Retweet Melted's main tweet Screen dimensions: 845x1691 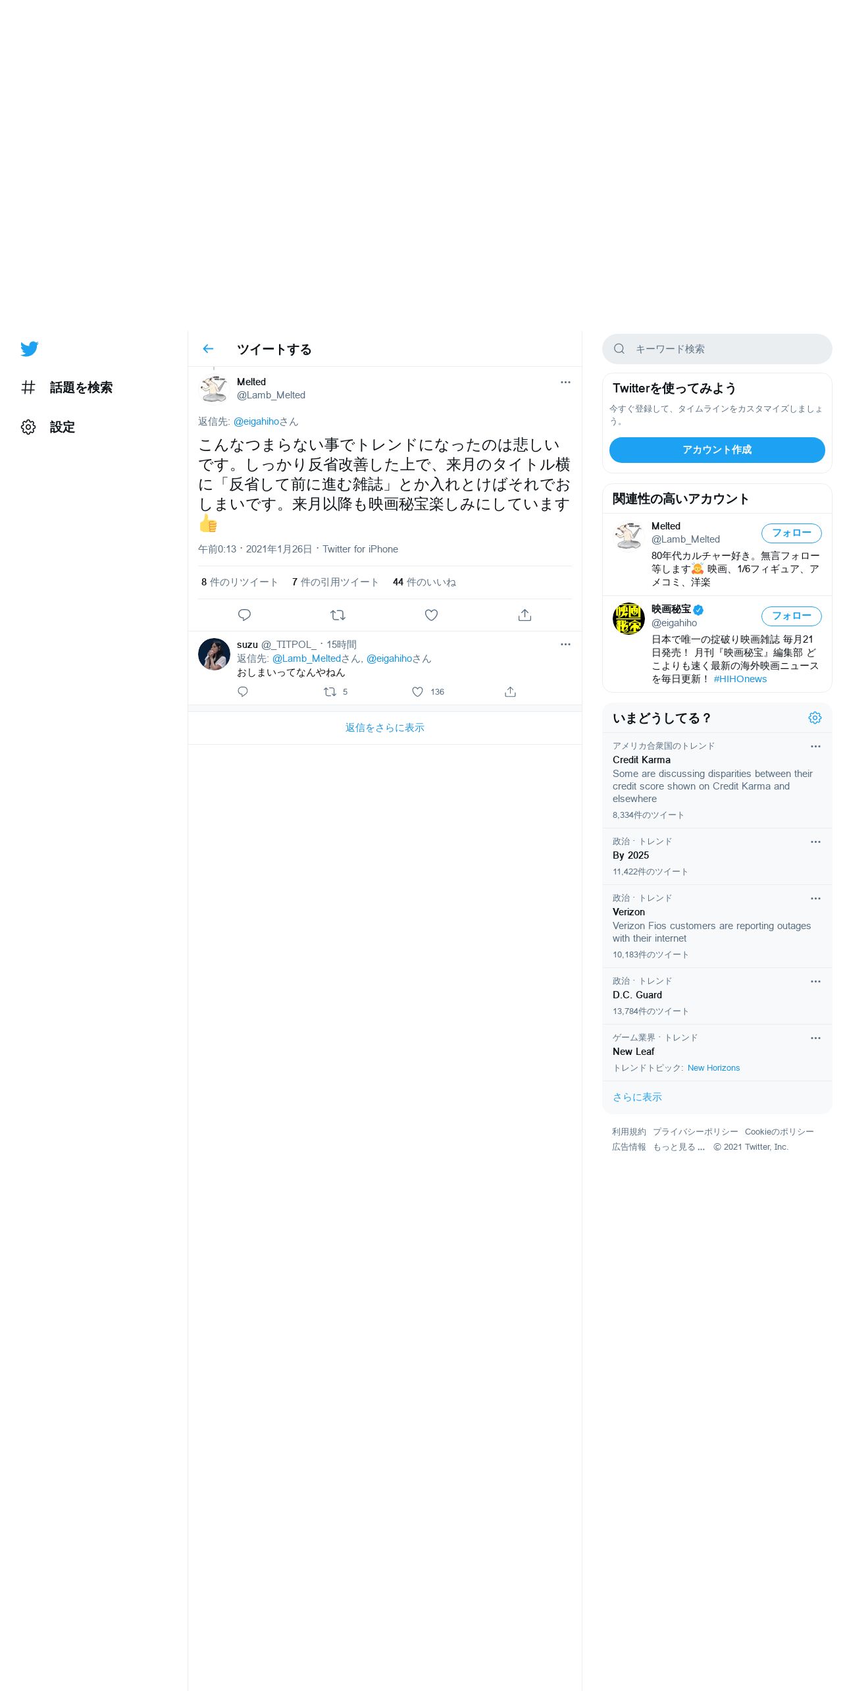point(338,615)
